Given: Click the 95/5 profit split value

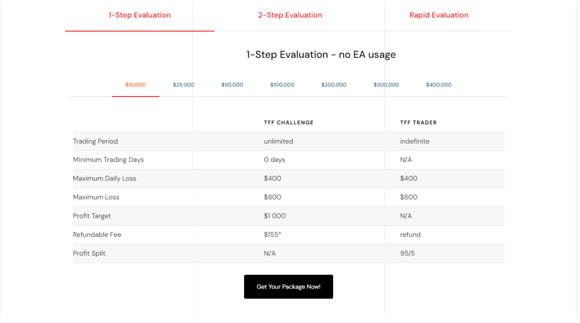Looking at the screenshot, I should pos(407,253).
